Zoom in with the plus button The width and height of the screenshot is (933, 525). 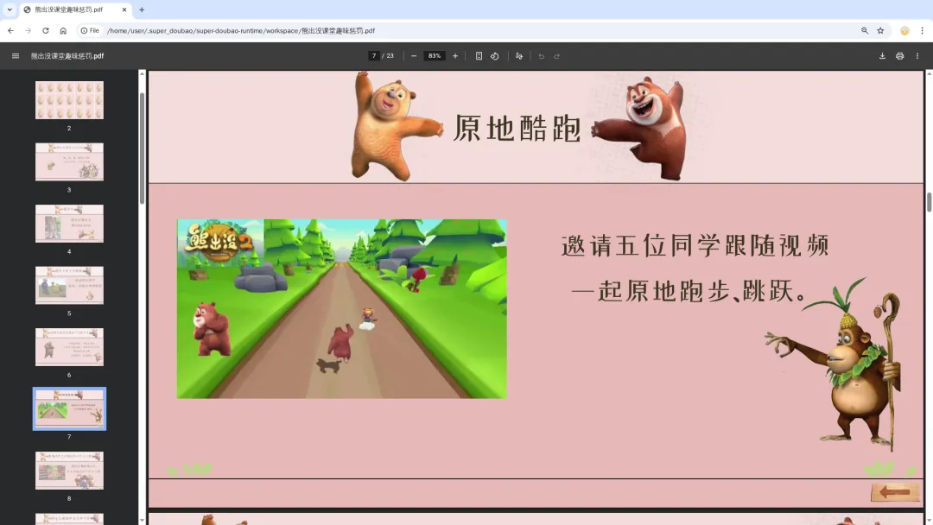pyautogui.click(x=455, y=56)
